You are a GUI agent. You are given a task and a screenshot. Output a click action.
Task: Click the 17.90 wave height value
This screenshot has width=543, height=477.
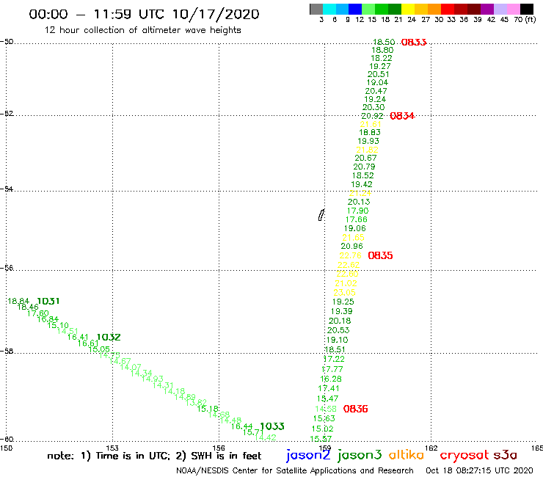click(x=358, y=211)
